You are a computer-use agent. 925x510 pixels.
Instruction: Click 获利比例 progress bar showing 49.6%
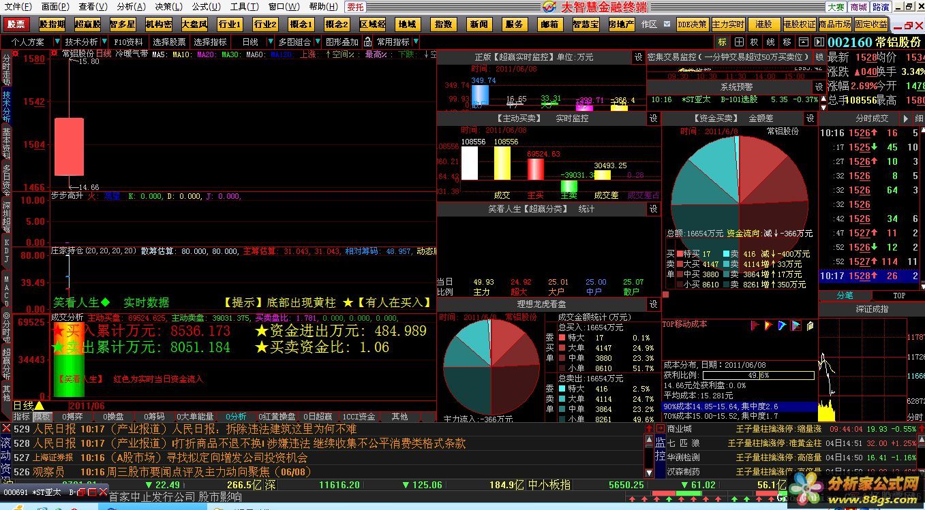click(x=758, y=375)
